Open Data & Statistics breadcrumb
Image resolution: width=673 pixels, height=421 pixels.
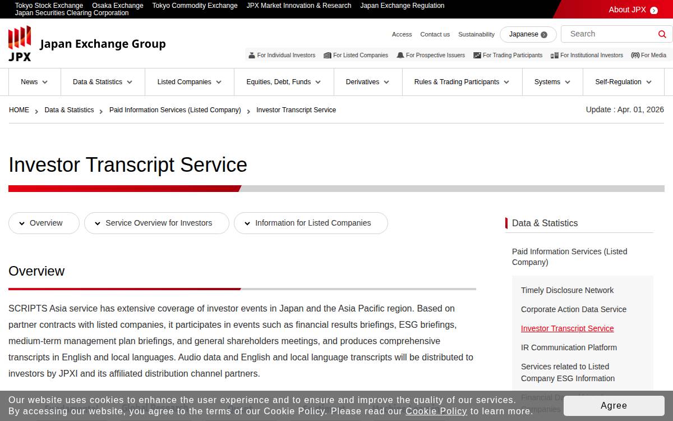tap(69, 110)
